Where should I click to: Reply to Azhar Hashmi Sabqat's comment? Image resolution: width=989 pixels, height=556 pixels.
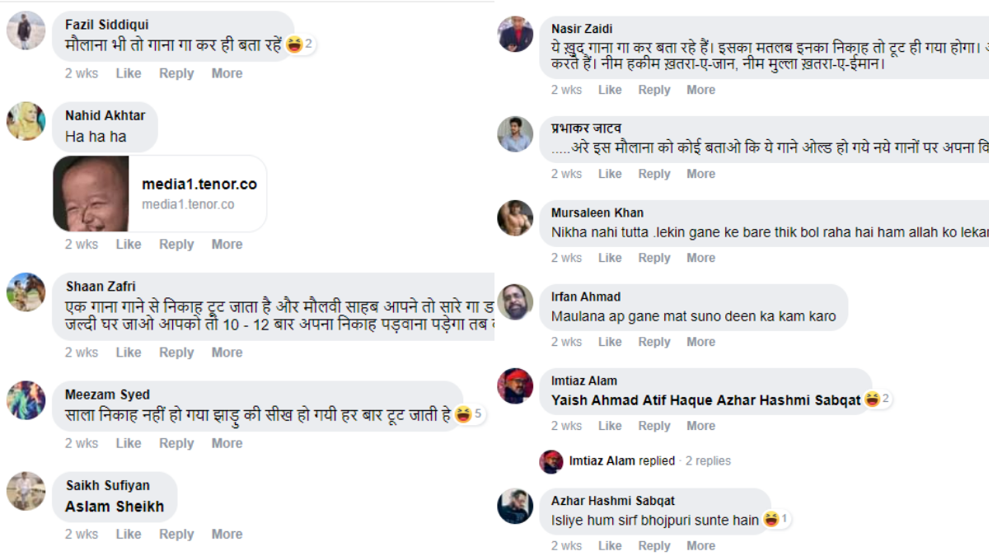[654, 545]
